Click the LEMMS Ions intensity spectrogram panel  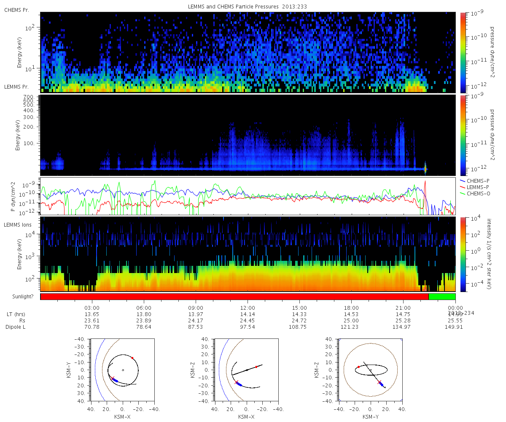click(248, 254)
